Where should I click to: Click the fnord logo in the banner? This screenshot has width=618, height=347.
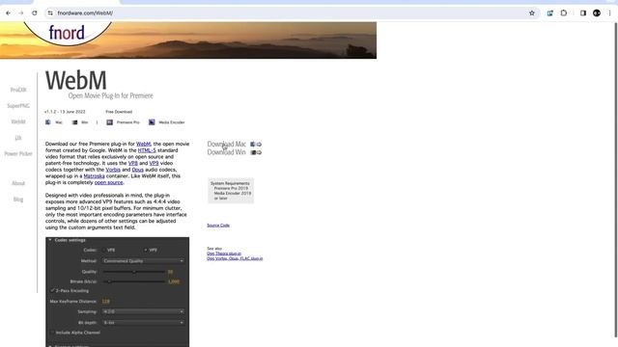pyautogui.click(x=67, y=32)
